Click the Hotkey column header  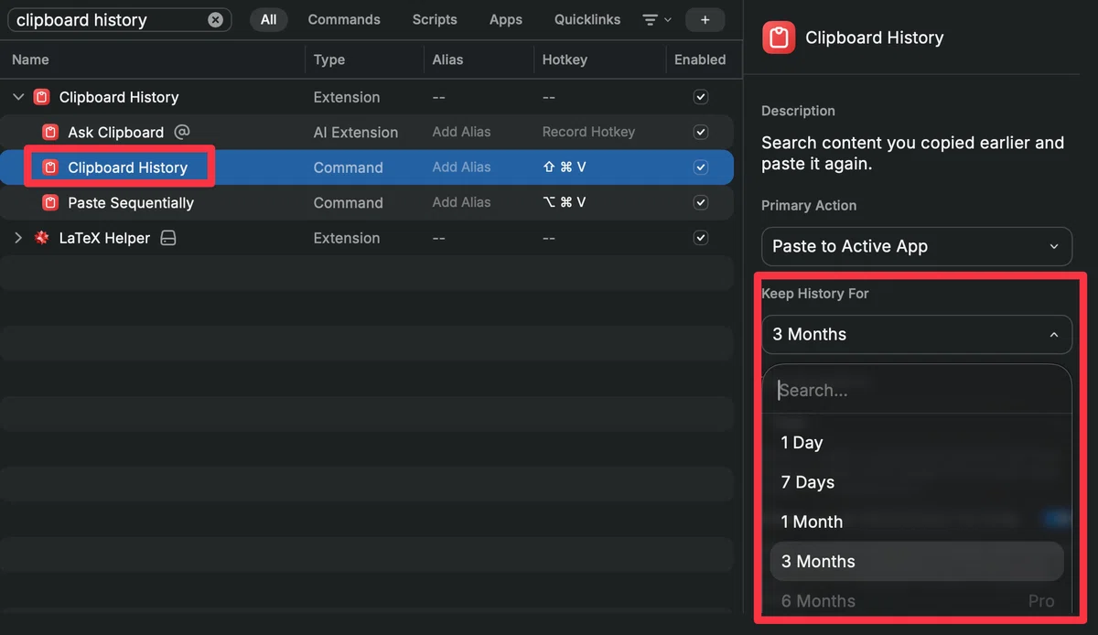pyautogui.click(x=565, y=59)
